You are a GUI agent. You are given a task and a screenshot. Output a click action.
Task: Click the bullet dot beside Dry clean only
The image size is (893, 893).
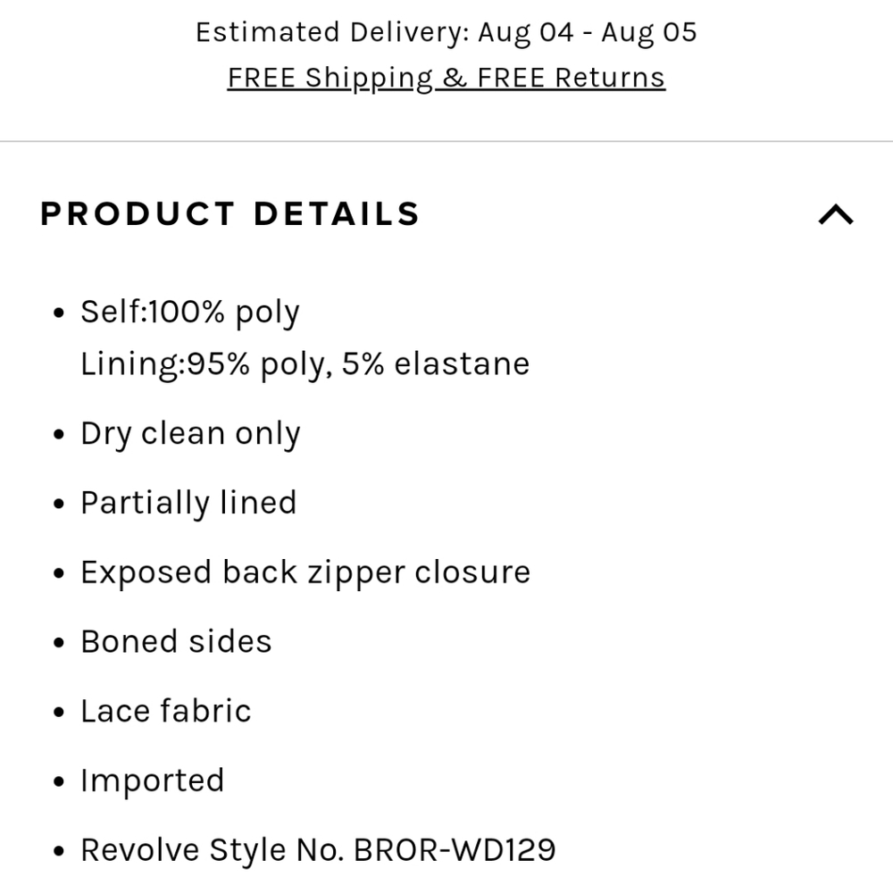(x=58, y=433)
